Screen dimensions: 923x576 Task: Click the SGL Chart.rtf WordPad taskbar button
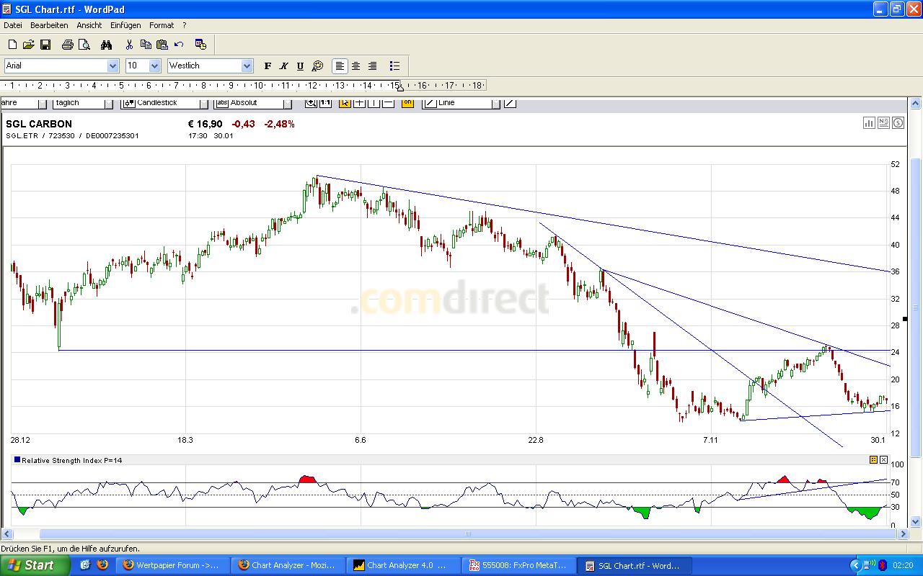click(x=635, y=565)
